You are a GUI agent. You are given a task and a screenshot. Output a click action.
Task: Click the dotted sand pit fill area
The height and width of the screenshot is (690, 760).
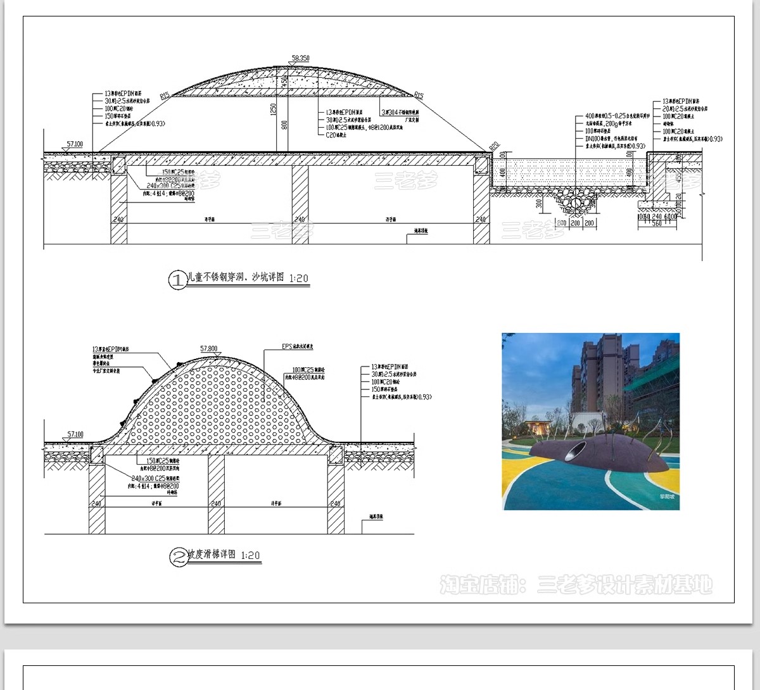pos(570,172)
